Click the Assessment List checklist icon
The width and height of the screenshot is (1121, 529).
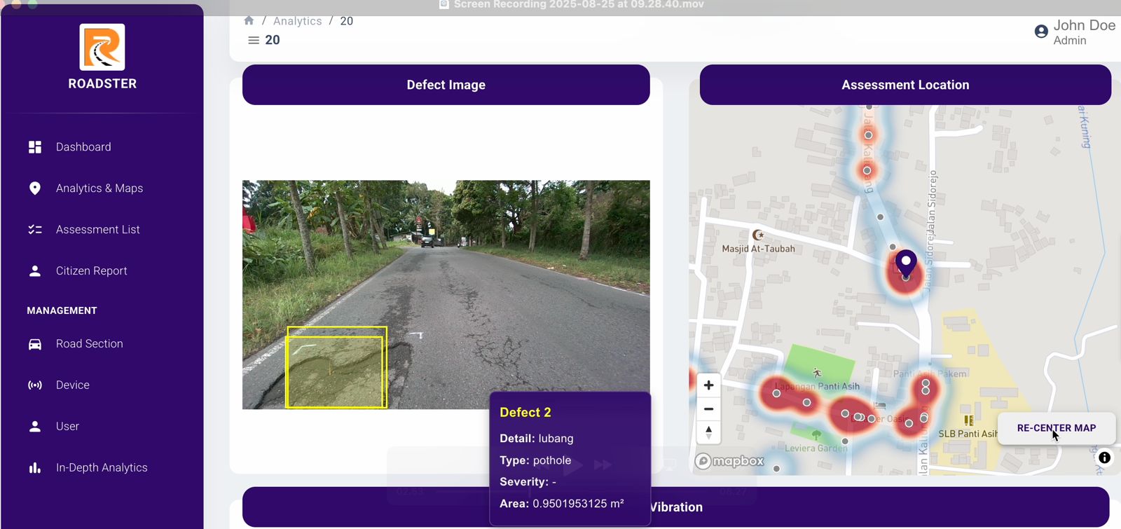click(x=35, y=230)
